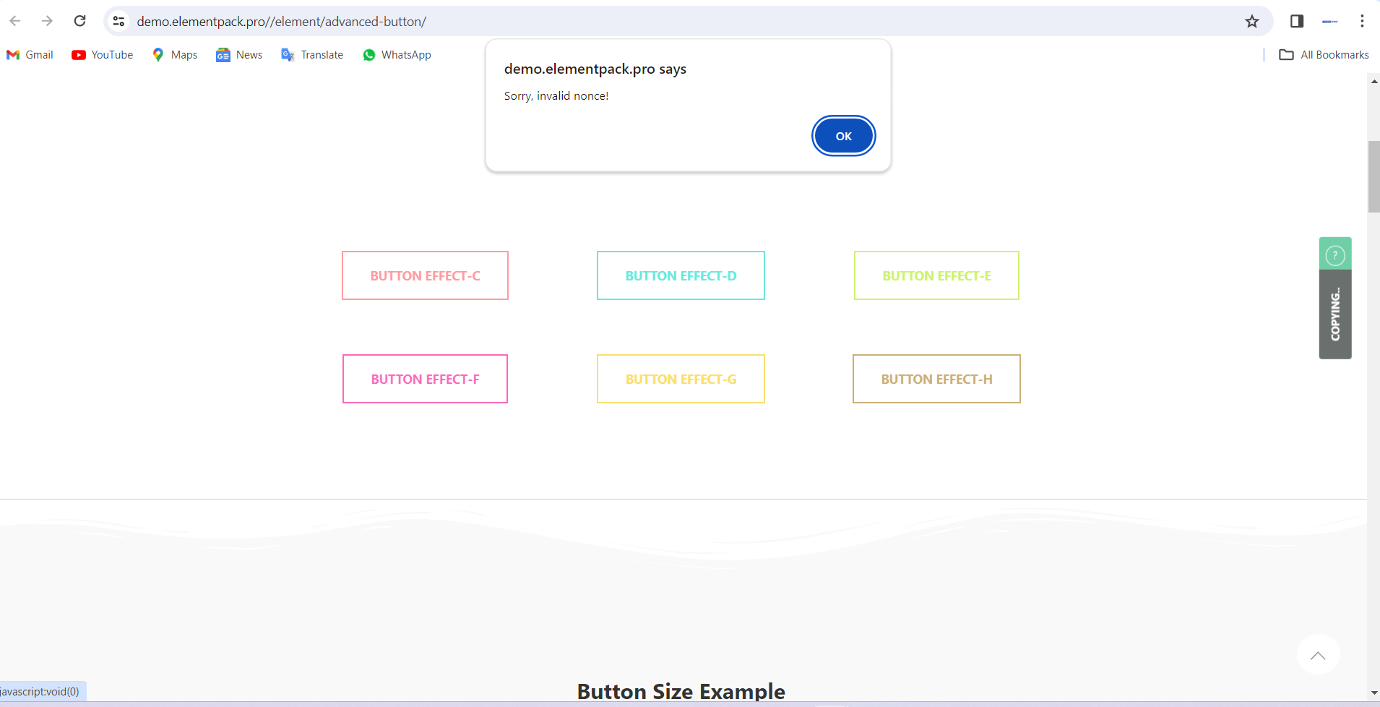Expand the All Bookmarks folder
1380x707 pixels.
[1324, 55]
